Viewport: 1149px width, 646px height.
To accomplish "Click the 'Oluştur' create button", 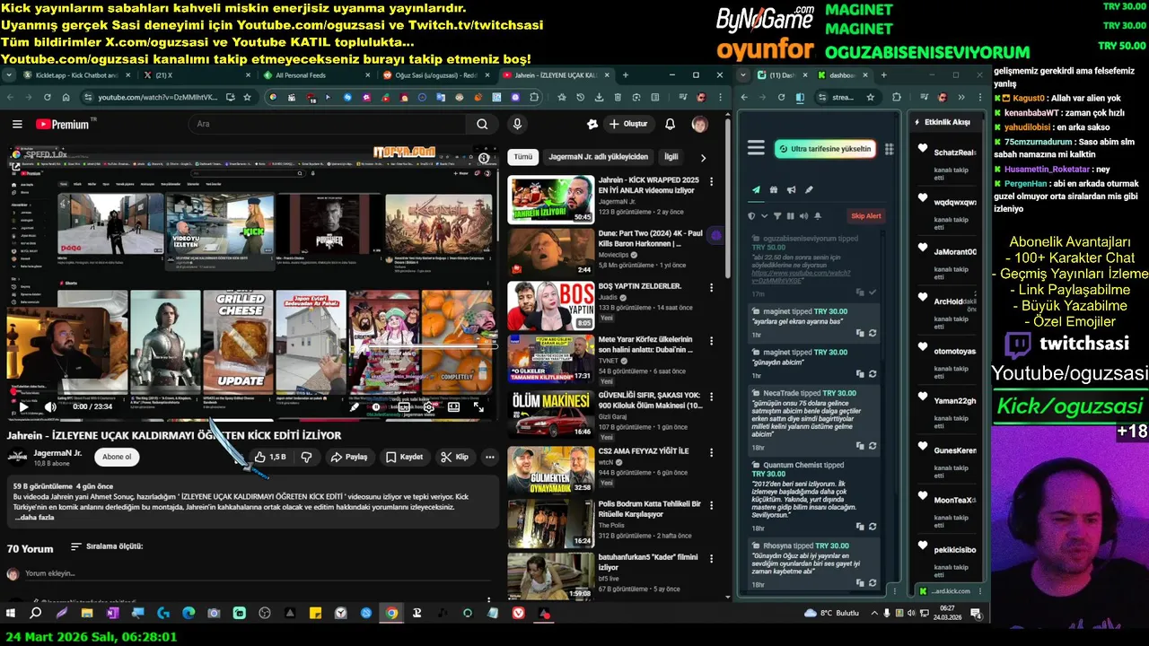I will 627,124.
